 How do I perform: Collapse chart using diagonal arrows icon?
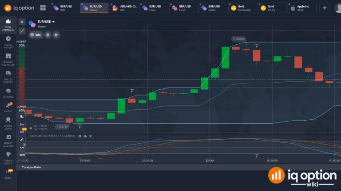(22, 31)
